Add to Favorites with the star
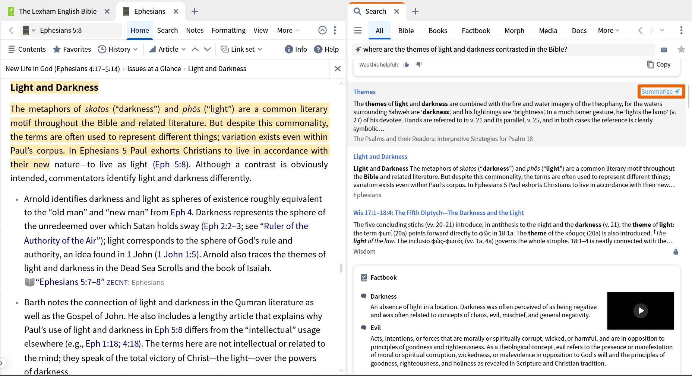 [72, 49]
